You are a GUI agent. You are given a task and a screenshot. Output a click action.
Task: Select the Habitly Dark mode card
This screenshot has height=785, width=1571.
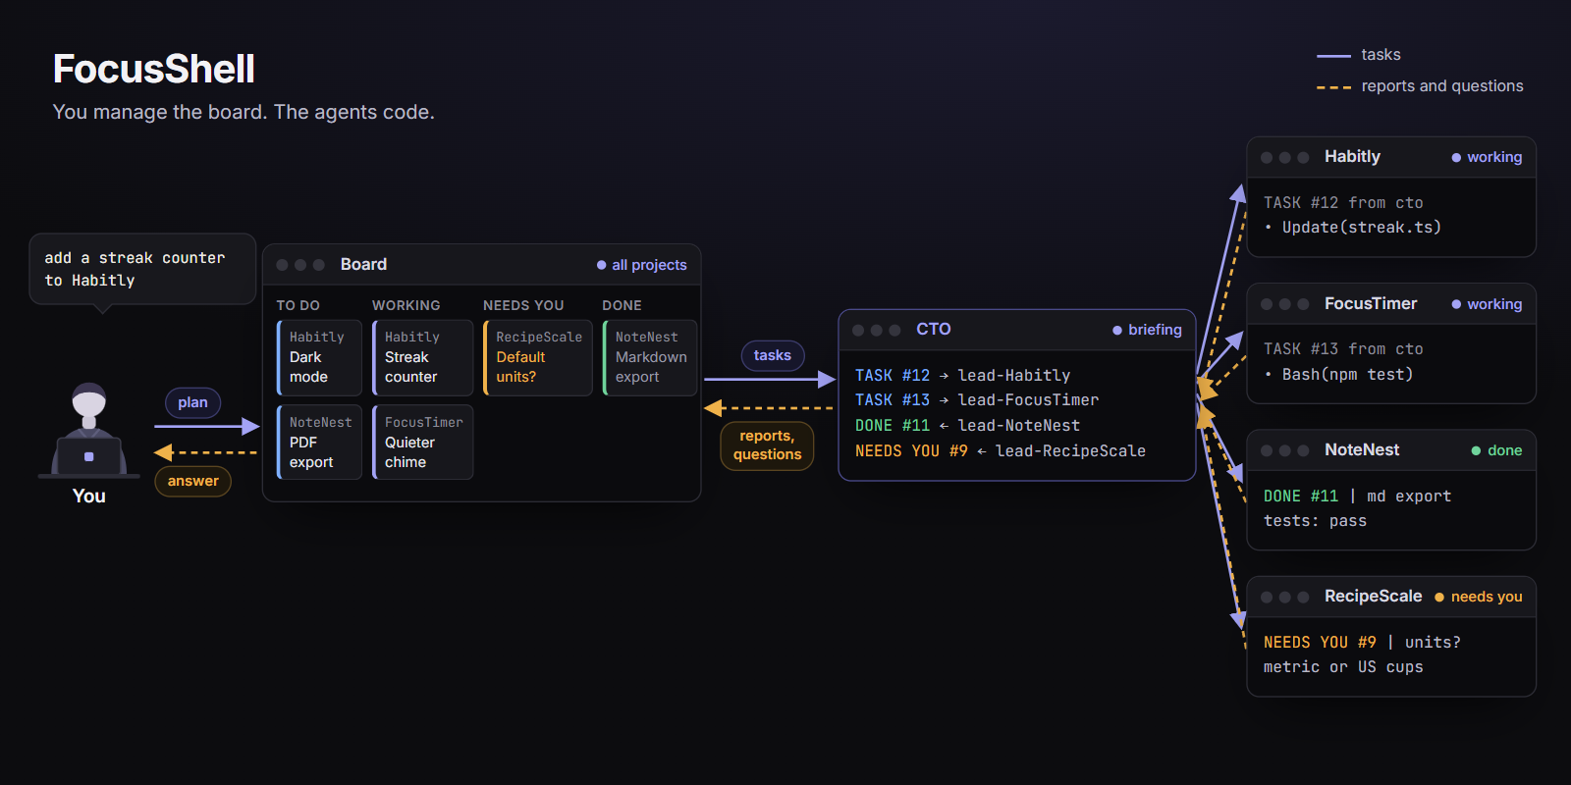[x=320, y=358]
